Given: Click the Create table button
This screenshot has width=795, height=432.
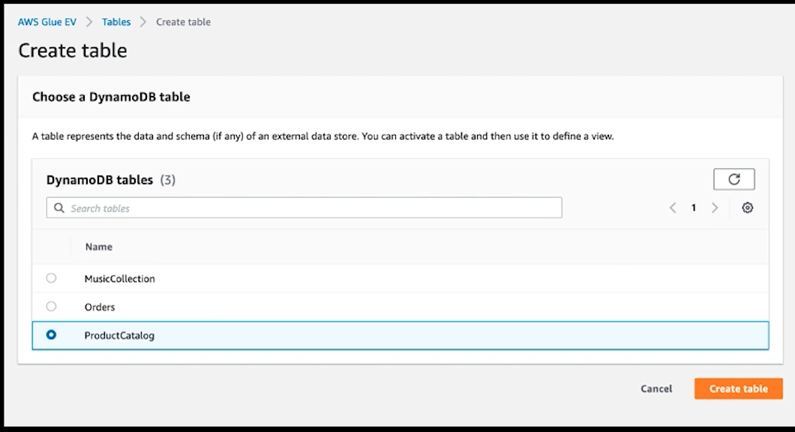Looking at the screenshot, I should (738, 388).
